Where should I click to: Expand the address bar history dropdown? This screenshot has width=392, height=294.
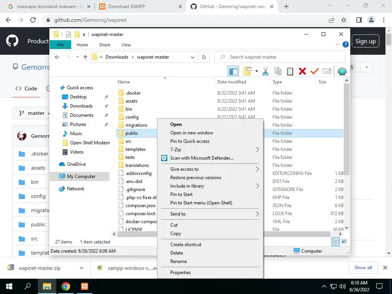point(193,57)
